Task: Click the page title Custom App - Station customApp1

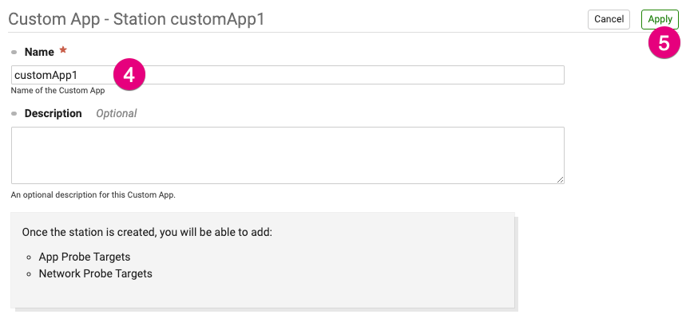Action: click(x=137, y=20)
